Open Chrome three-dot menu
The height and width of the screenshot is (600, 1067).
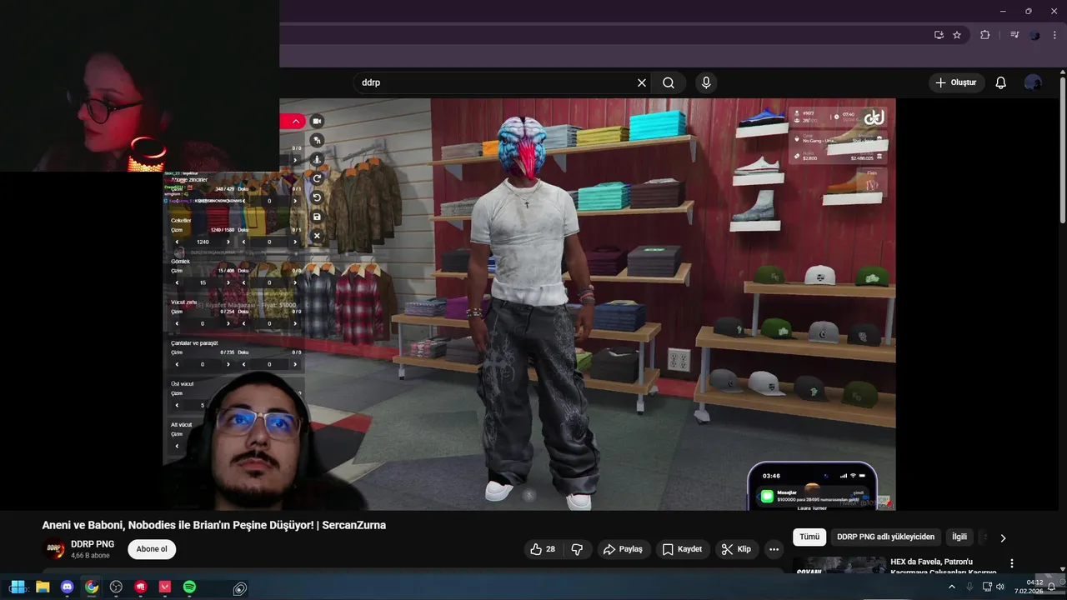coord(1054,35)
